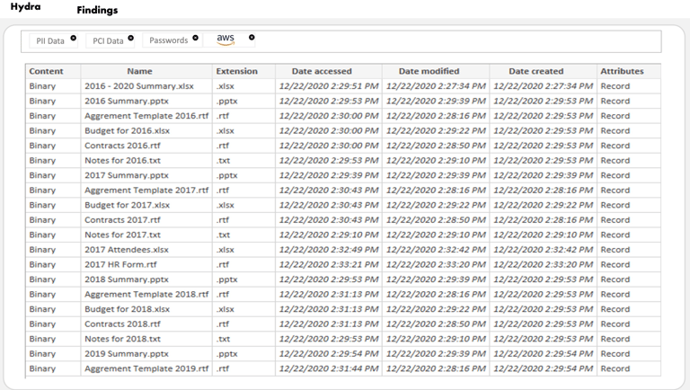Remove the Passwords filter tag
Image resolution: width=690 pixels, height=390 pixels.
195,38
